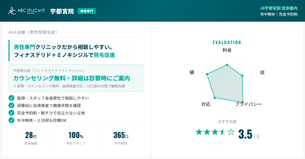
Task: Click the 宇都宮院 branch name
Action: [62, 11]
